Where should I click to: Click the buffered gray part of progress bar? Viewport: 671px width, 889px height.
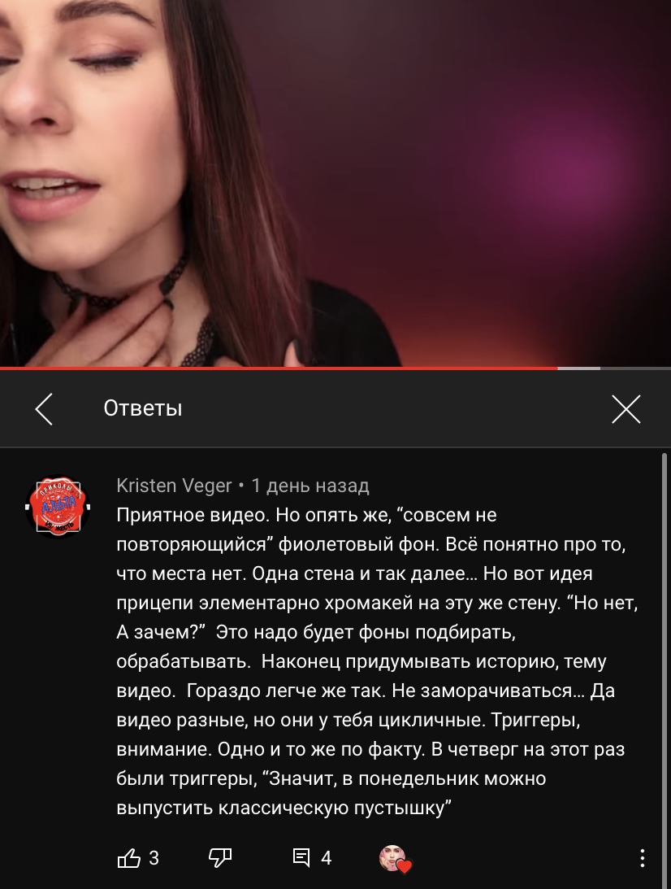pyautogui.click(x=578, y=368)
